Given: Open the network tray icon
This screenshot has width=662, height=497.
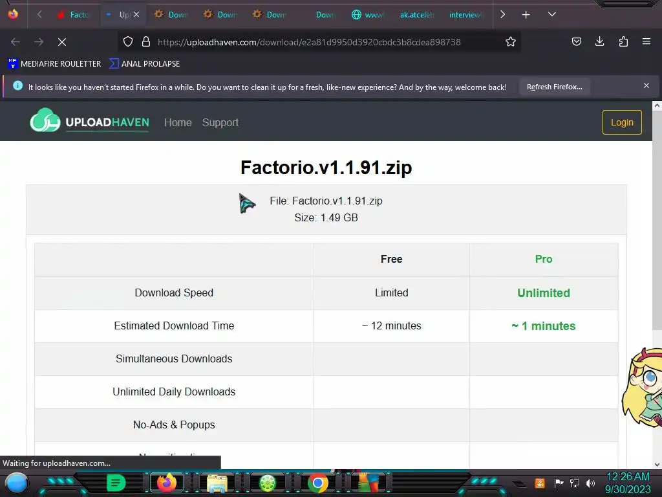Looking at the screenshot, I should pyautogui.click(x=575, y=483).
